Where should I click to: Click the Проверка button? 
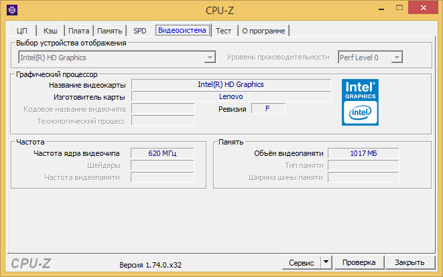pos(359,262)
